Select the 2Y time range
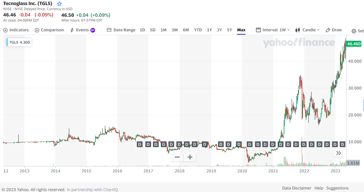 pyautogui.click(x=219, y=30)
